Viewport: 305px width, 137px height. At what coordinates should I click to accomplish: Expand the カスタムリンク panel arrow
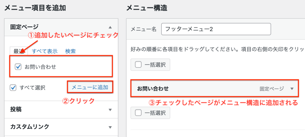110,127
